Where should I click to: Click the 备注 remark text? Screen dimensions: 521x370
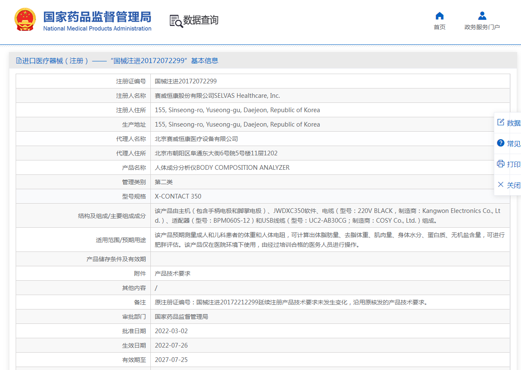tap(292, 302)
